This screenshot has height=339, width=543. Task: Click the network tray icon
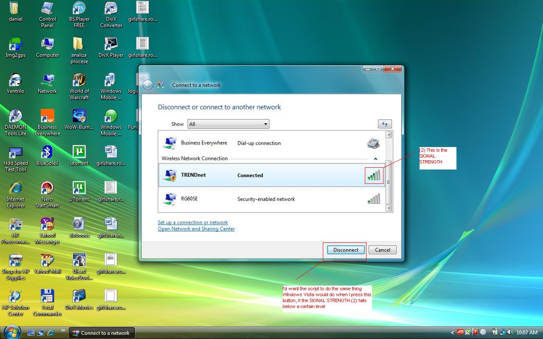(502, 332)
